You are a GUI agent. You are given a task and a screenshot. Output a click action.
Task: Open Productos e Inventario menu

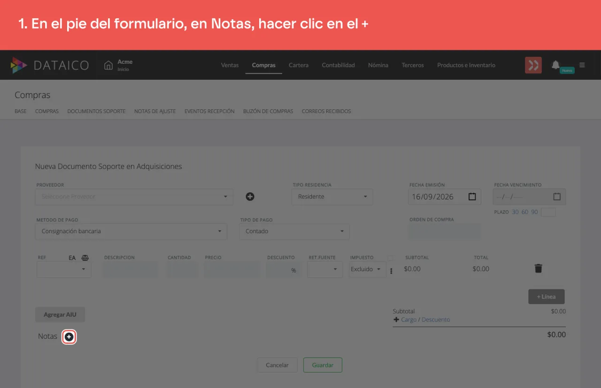pyautogui.click(x=466, y=65)
